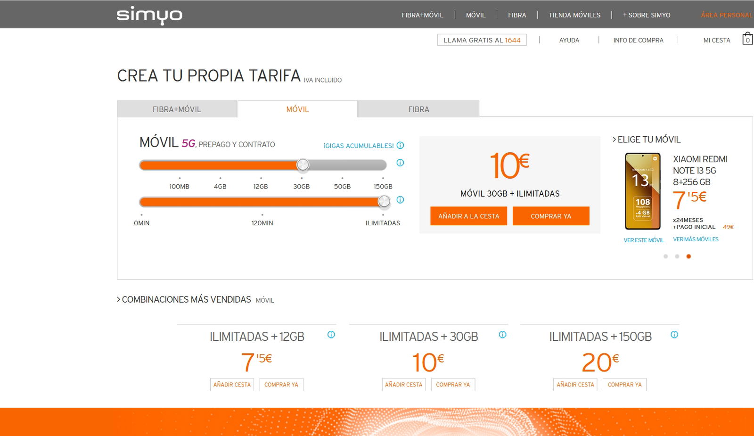
Task: Click the 20€ price of 150GB plan
Action: 600,362
